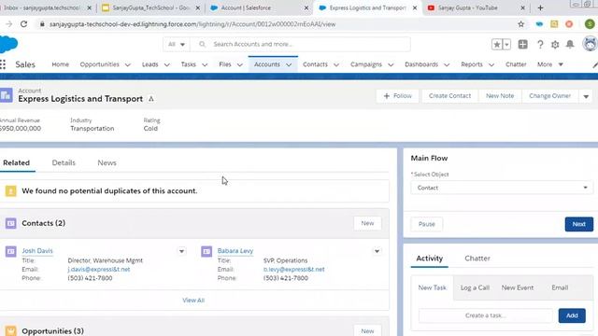Viewport: 598px width, 336px height.
Task: Click the Create a task input
Action: coord(486,315)
